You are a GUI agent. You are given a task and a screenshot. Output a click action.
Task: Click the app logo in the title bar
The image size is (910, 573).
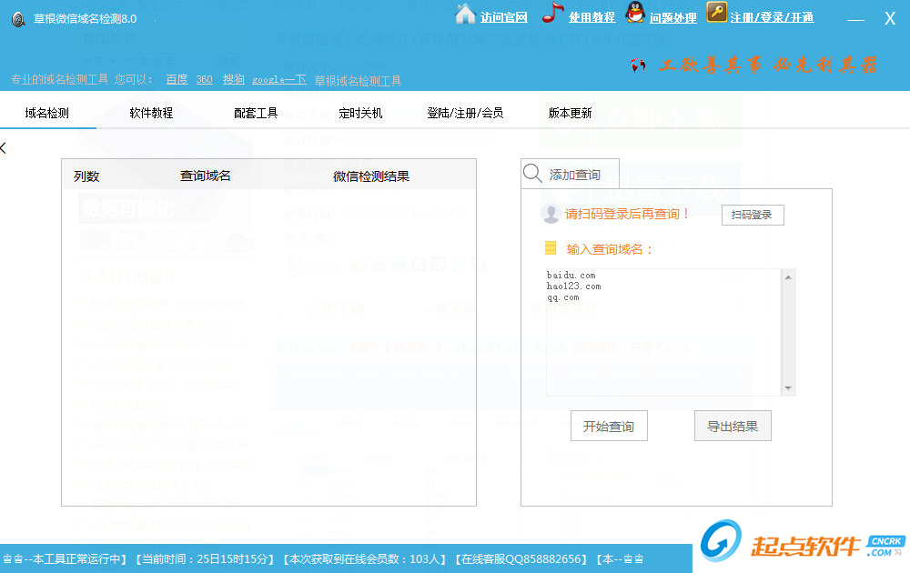pyautogui.click(x=18, y=18)
